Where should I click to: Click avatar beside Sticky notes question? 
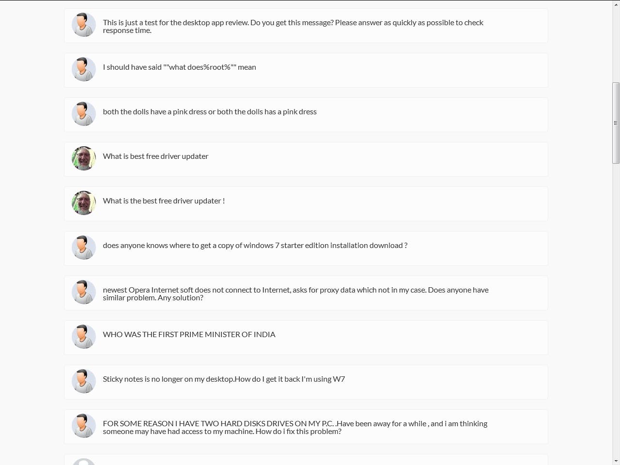pos(84,381)
